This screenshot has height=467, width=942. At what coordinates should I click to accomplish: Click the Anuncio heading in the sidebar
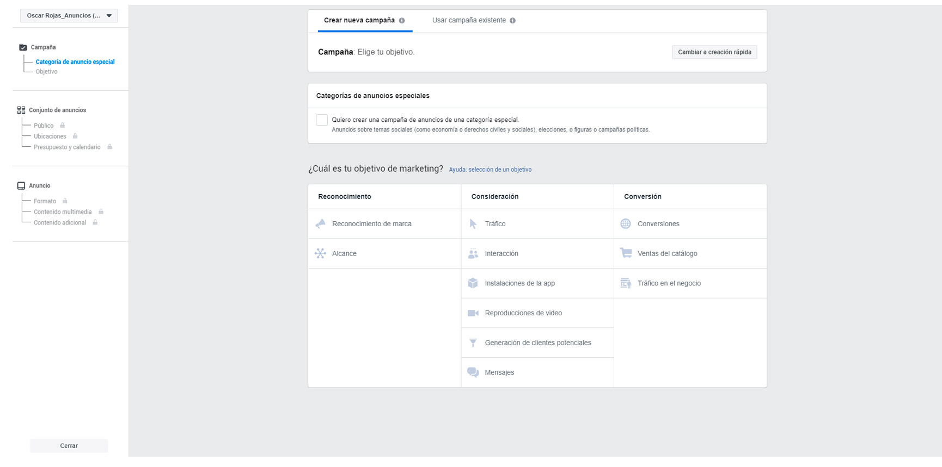[x=39, y=186]
